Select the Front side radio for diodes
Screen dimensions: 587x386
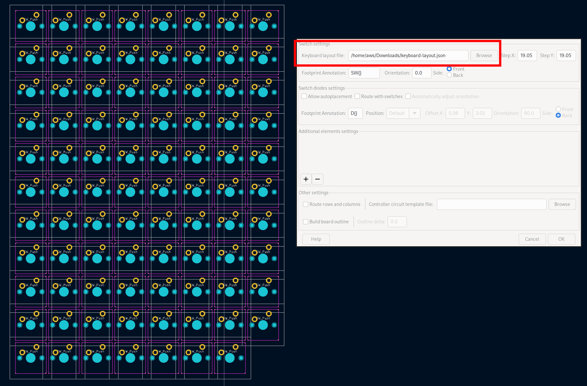coord(558,109)
